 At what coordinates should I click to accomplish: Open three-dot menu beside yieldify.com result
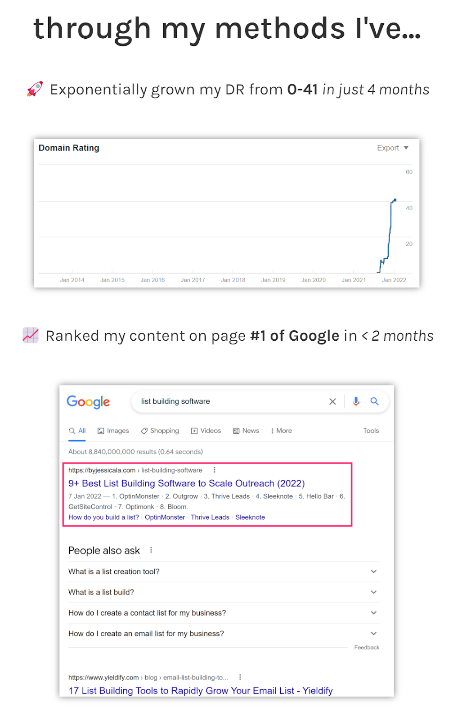[x=240, y=677]
